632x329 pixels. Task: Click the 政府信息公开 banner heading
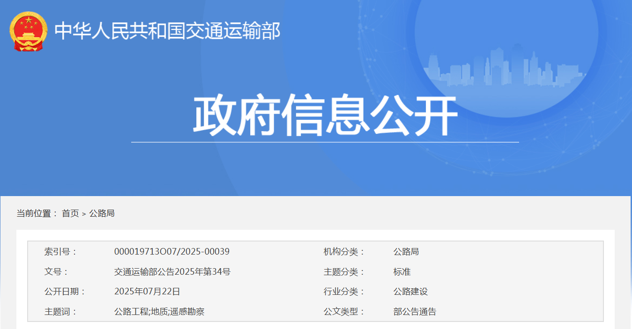pyautogui.click(x=325, y=115)
